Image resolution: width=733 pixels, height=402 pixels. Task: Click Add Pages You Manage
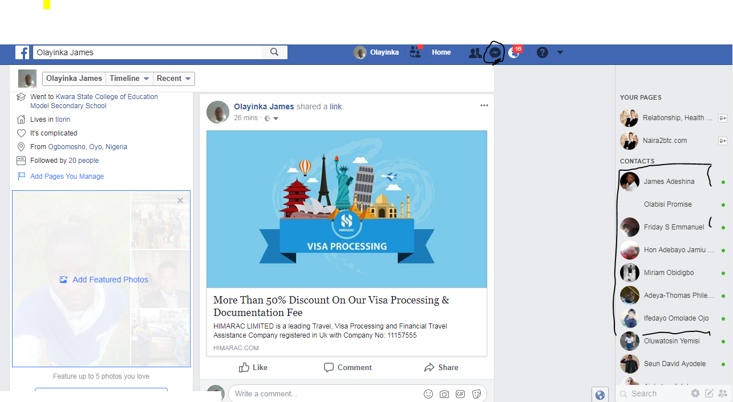pyautogui.click(x=67, y=177)
